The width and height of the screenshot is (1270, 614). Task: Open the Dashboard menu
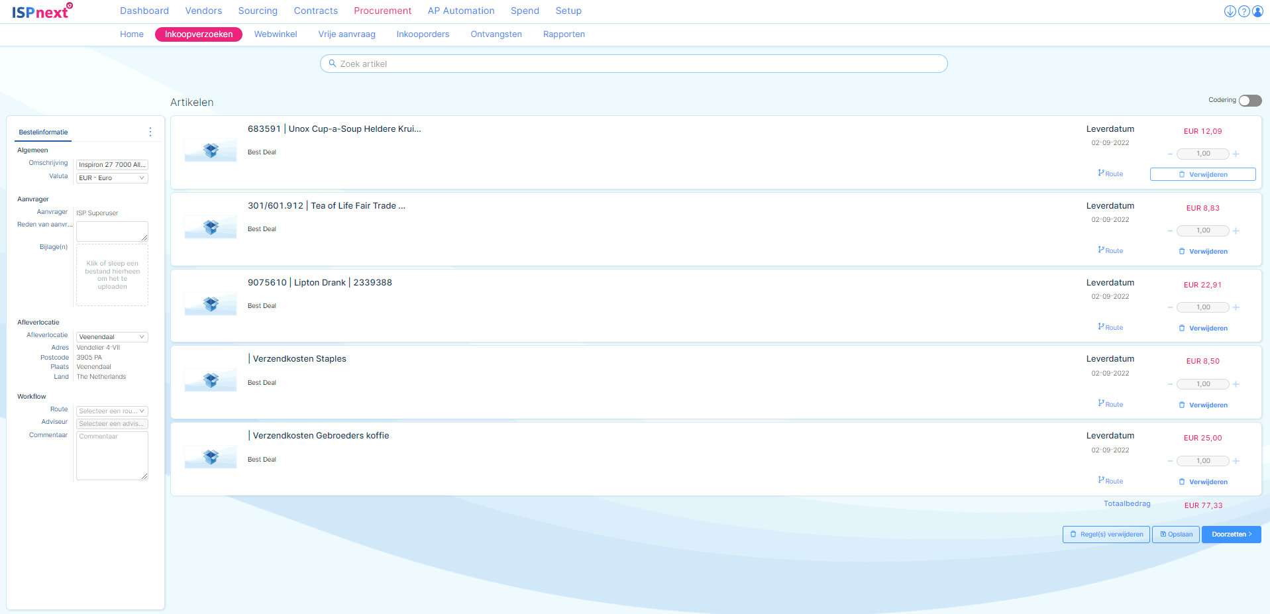pos(144,11)
